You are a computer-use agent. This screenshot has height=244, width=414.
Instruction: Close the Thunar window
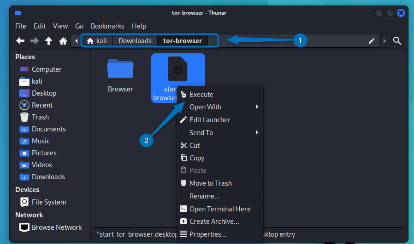(401, 12)
